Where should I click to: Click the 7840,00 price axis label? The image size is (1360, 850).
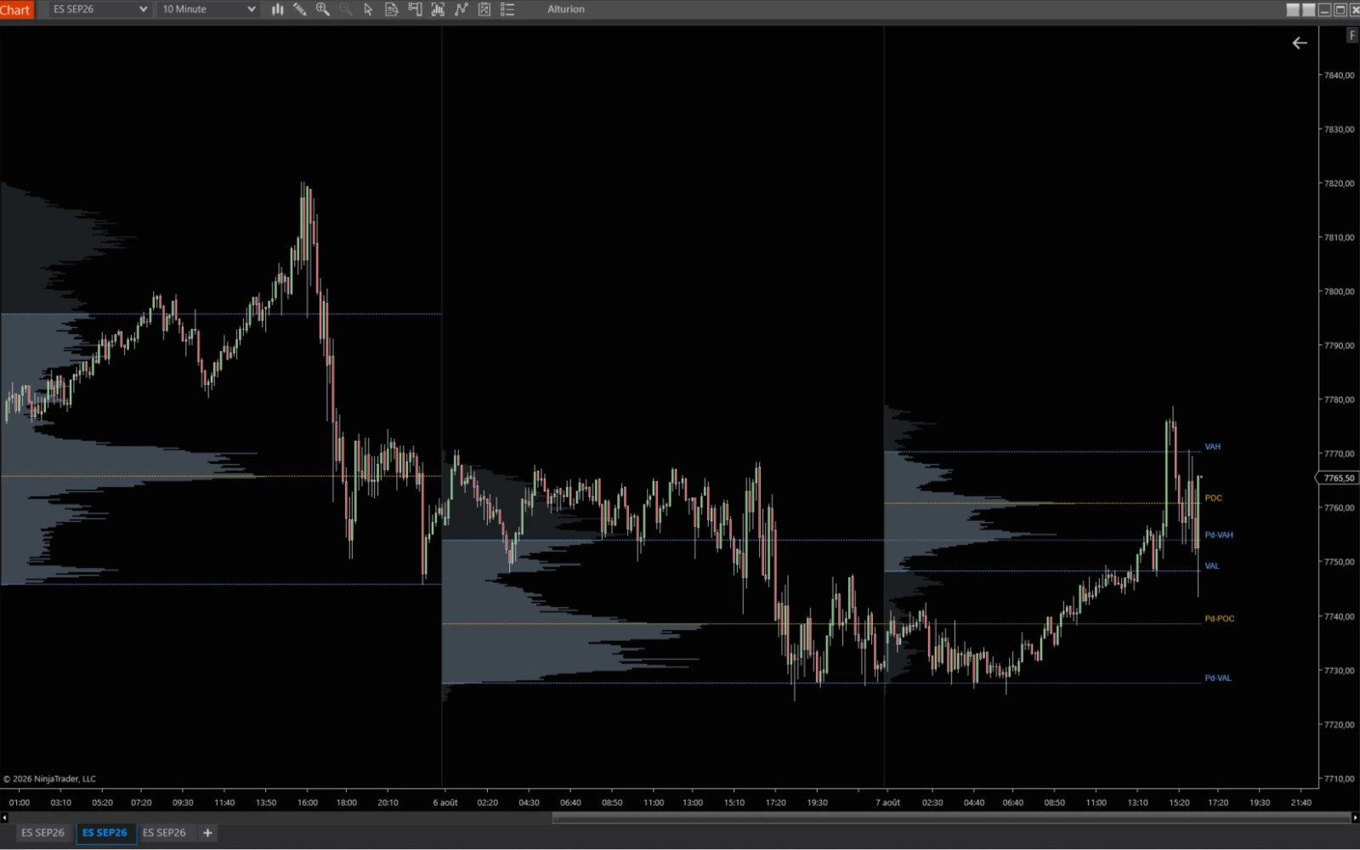point(1339,76)
